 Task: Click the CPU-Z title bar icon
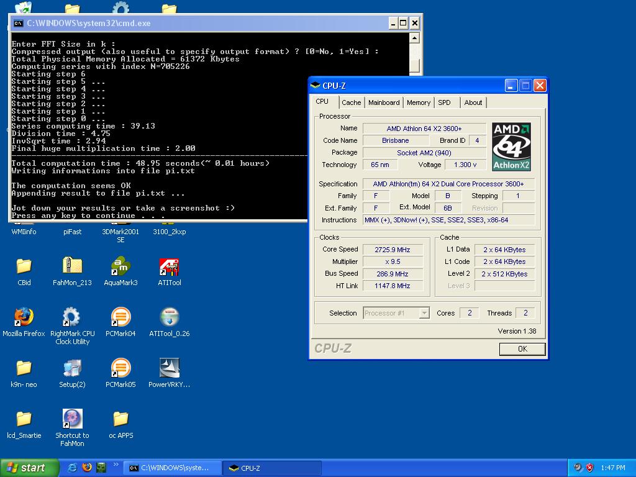pos(315,86)
